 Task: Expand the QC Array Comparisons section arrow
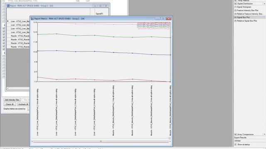click(x=264, y=134)
